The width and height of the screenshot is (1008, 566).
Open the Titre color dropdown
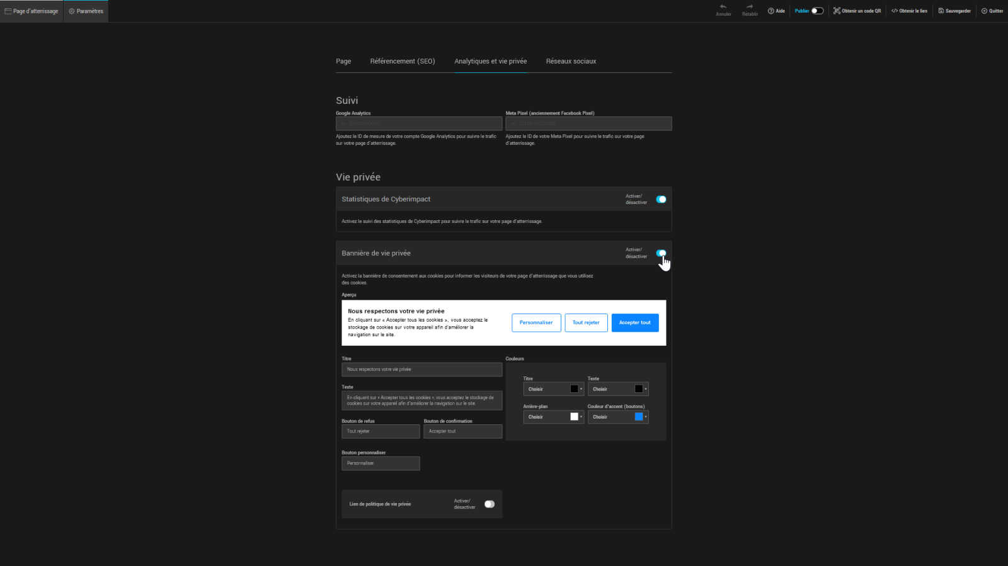(554, 389)
